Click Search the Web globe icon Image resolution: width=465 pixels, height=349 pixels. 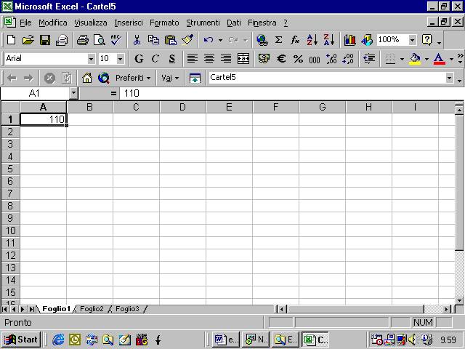click(x=104, y=78)
